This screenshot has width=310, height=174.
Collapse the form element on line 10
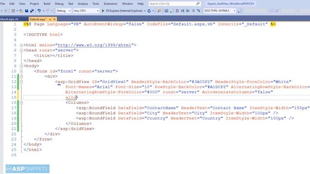tap(21, 71)
